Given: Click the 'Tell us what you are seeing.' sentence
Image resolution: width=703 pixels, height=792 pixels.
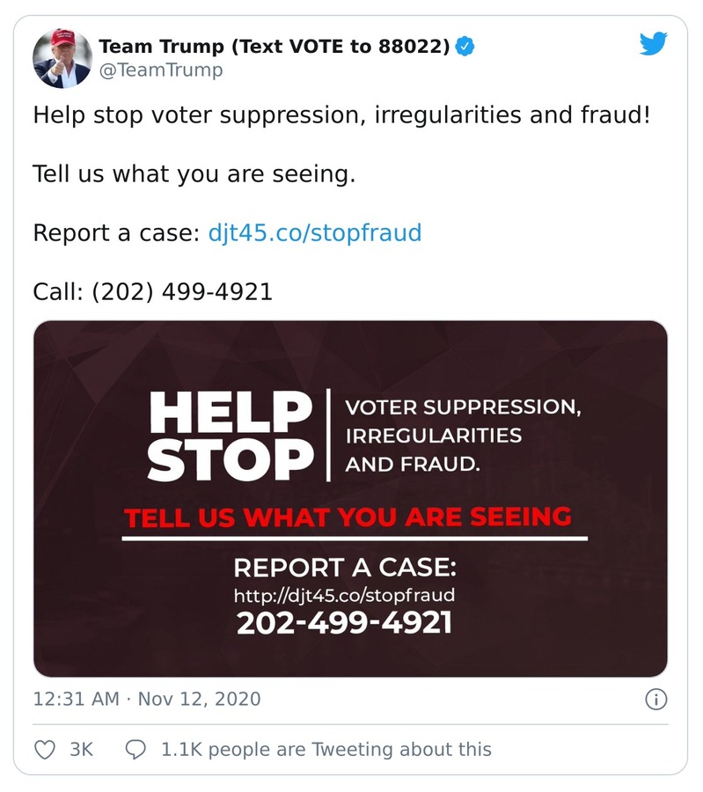Looking at the screenshot, I should [194, 174].
